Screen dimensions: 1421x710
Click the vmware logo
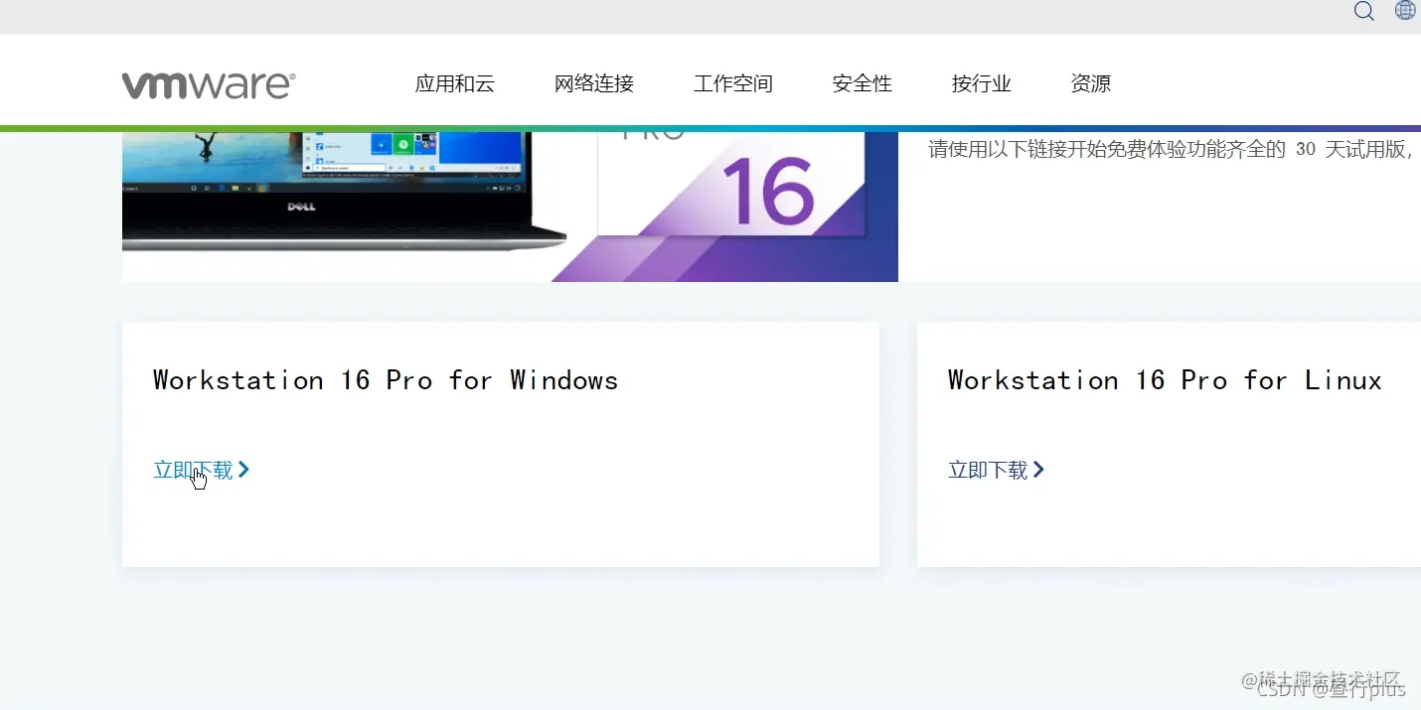click(x=208, y=83)
